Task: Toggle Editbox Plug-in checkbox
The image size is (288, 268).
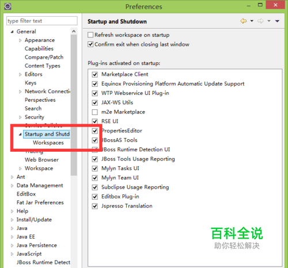Action: click(x=95, y=197)
